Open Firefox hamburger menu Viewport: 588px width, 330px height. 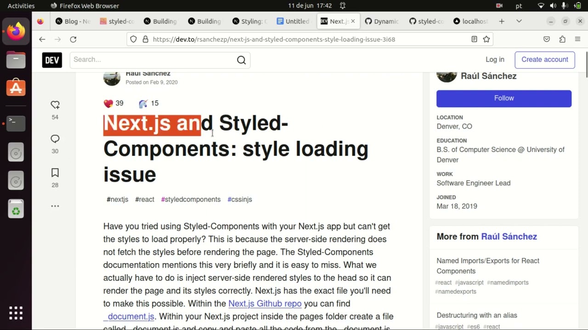[x=578, y=39]
